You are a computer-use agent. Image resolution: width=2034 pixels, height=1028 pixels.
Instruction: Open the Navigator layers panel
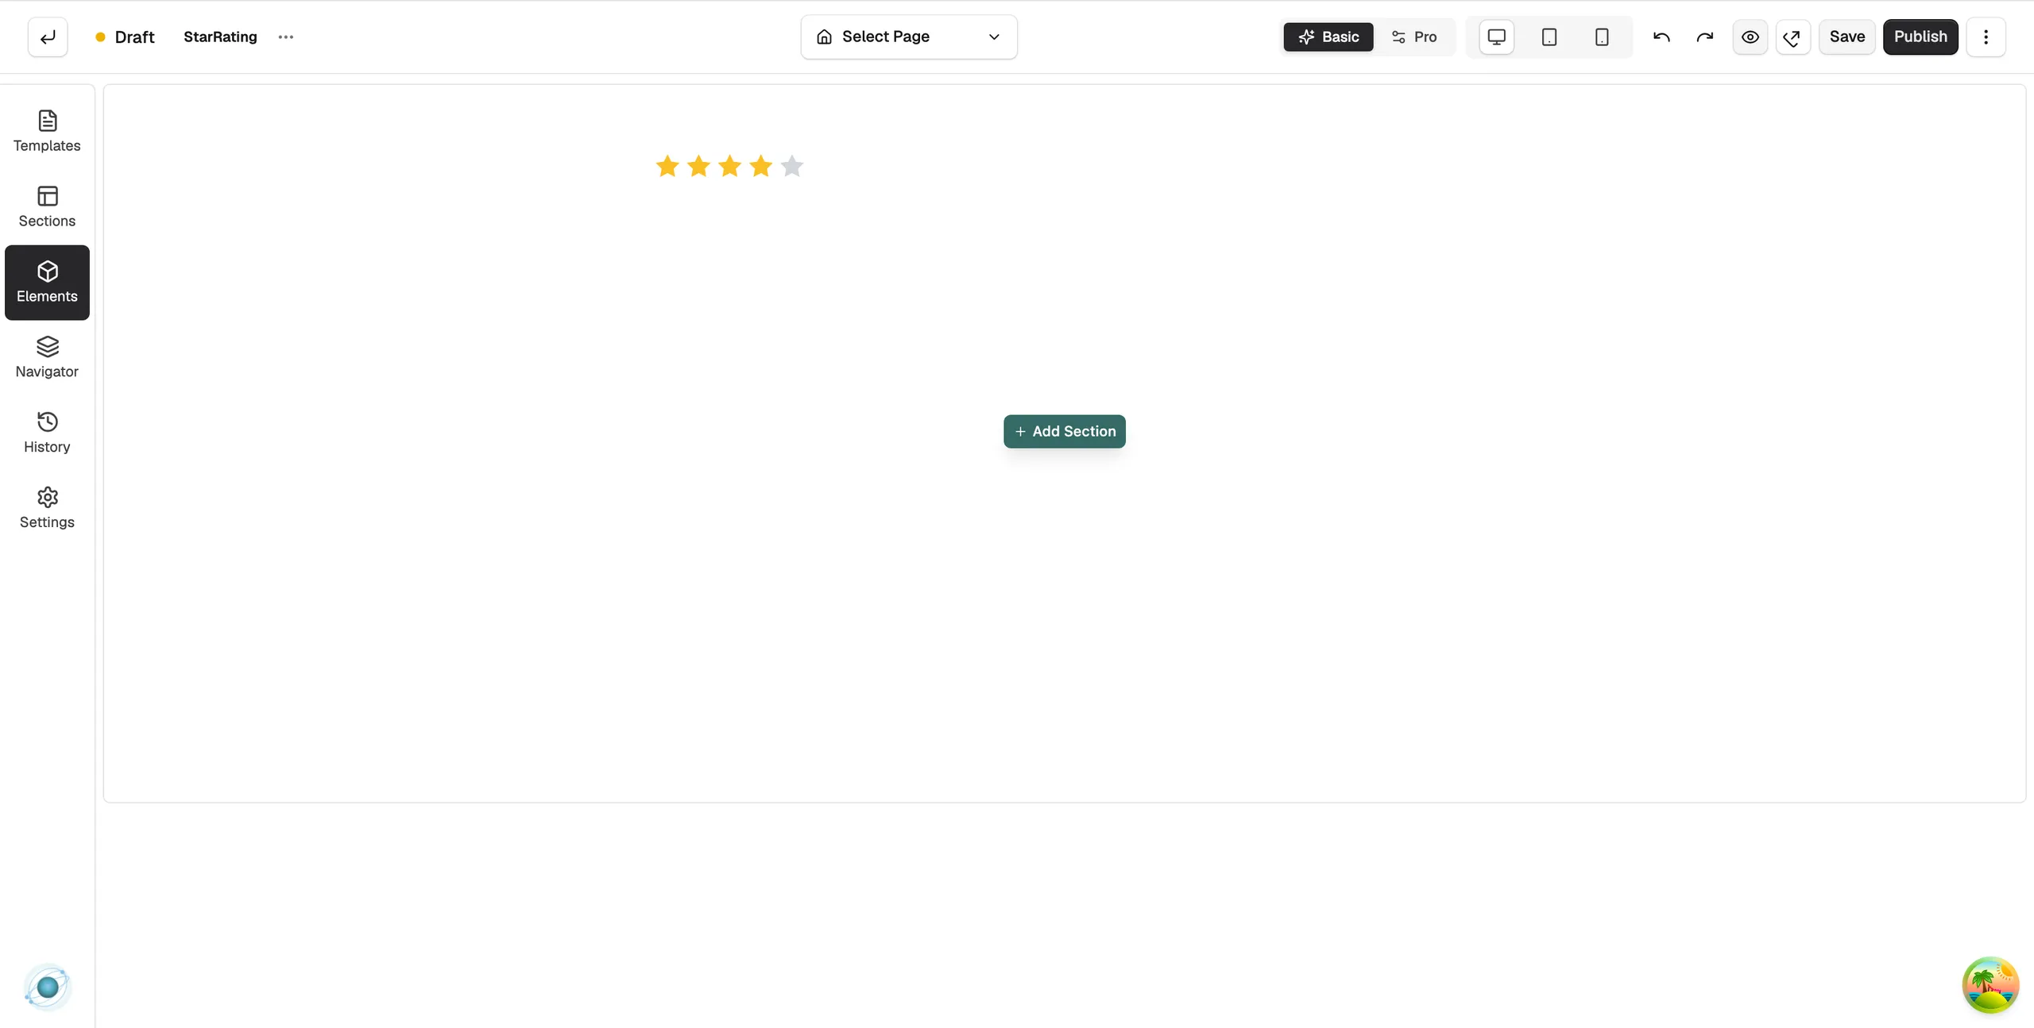[47, 358]
